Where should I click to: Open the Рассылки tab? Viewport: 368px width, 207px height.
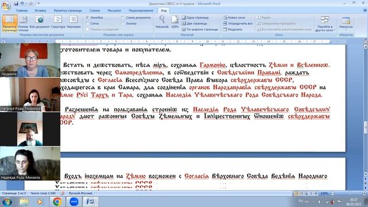[x=114, y=10]
